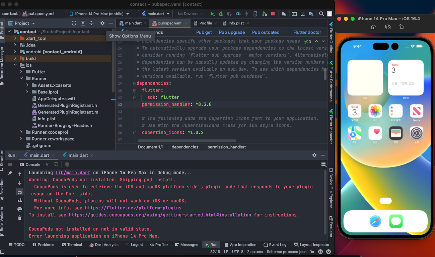Open the No Devices dropdown

coord(190,14)
